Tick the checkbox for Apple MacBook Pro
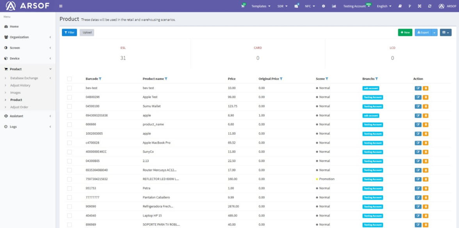459x228 pixels. (69, 143)
